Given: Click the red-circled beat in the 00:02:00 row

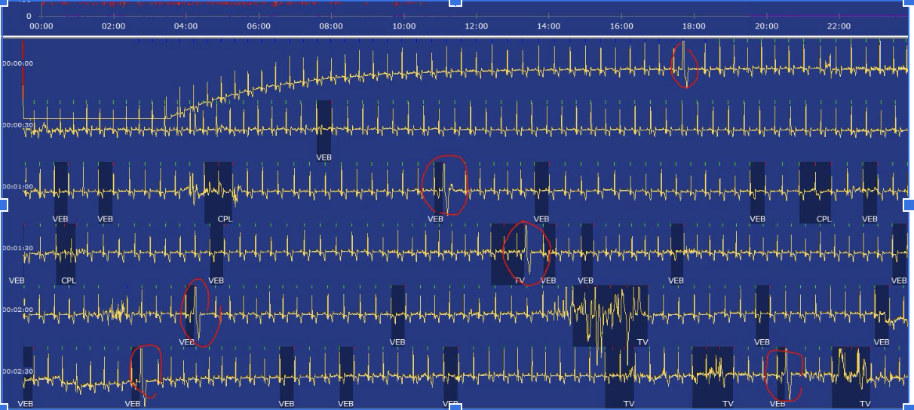Looking at the screenshot, I should tap(196, 313).
